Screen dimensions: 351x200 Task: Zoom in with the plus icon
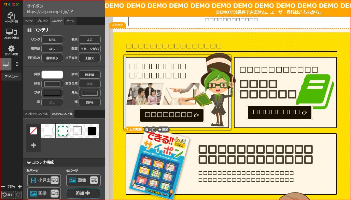(x=20, y=186)
